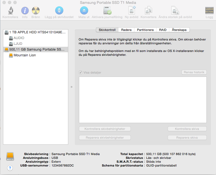The height and width of the screenshot is (175, 216).
Task: Click the Anslutningstyp Extern value
Action: [56, 162]
